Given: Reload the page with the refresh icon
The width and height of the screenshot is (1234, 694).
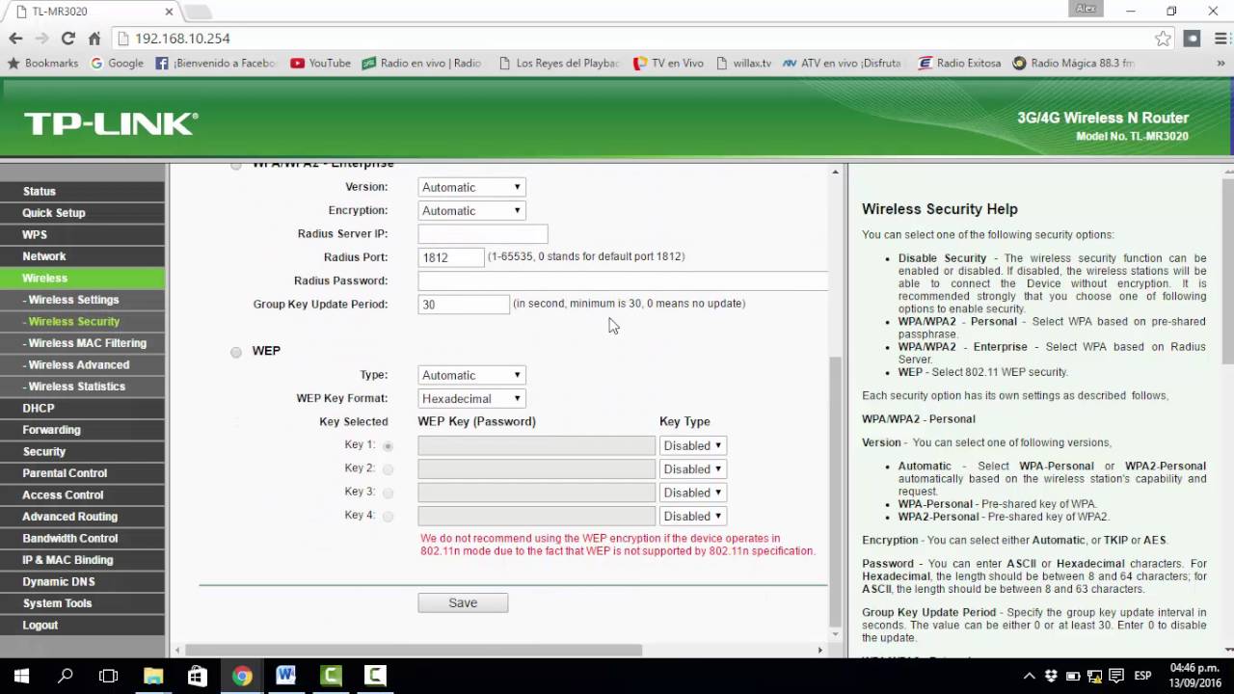Looking at the screenshot, I should coord(67,39).
